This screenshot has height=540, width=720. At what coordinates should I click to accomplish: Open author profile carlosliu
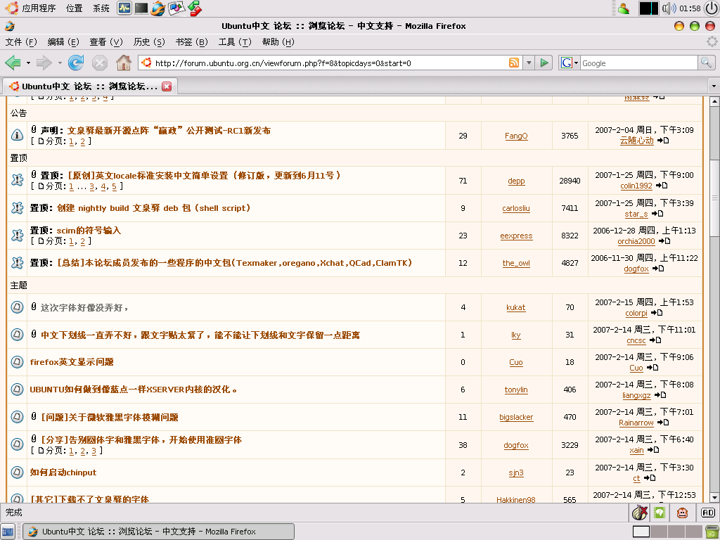pos(516,208)
